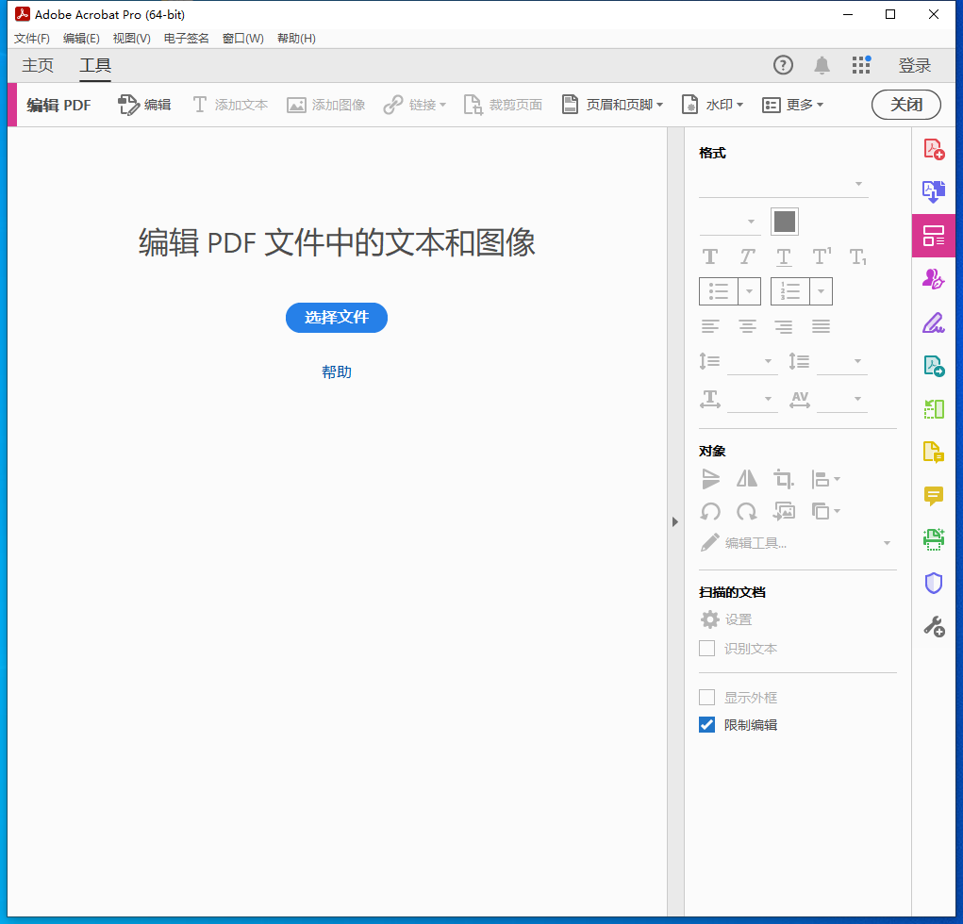Click the Subscript icon in Format panel
The height and width of the screenshot is (924, 963).
click(x=857, y=256)
